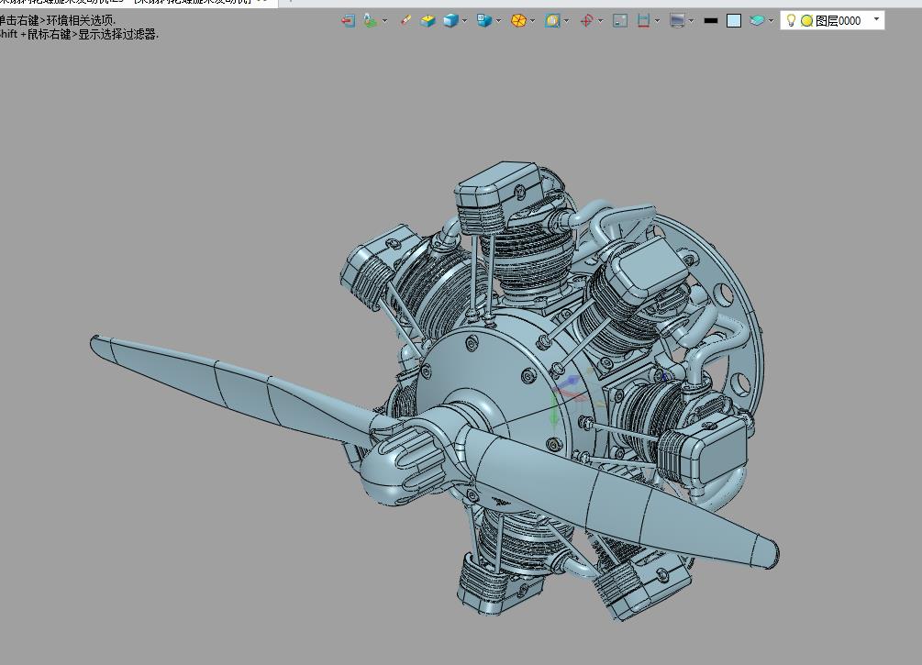
Task: Click the magnifier zoom icon
Action: pyautogui.click(x=552, y=21)
